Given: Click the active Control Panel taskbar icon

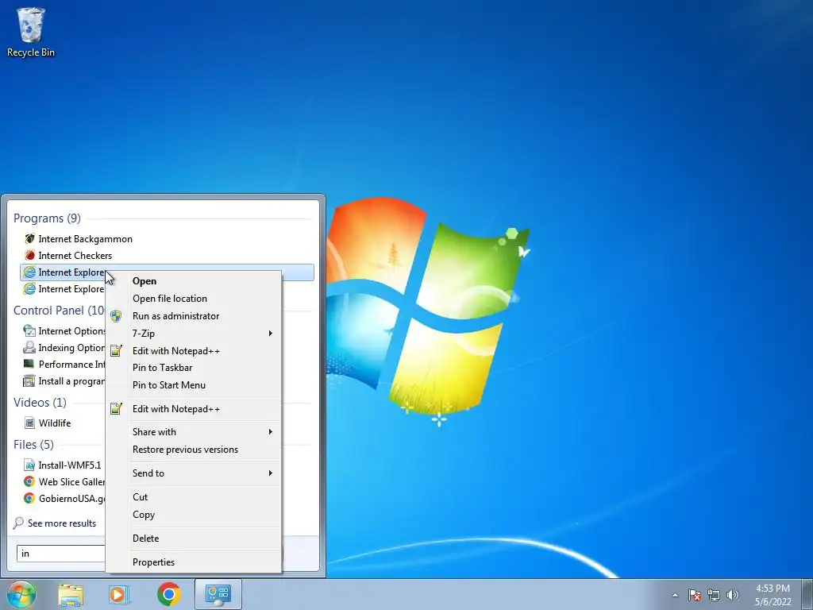Looking at the screenshot, I should (218, 594).
